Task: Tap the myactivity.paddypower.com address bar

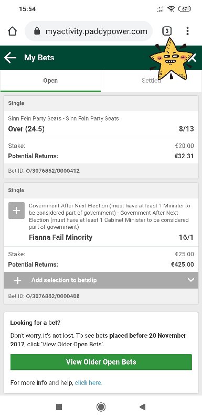Action: coord(89,31)
